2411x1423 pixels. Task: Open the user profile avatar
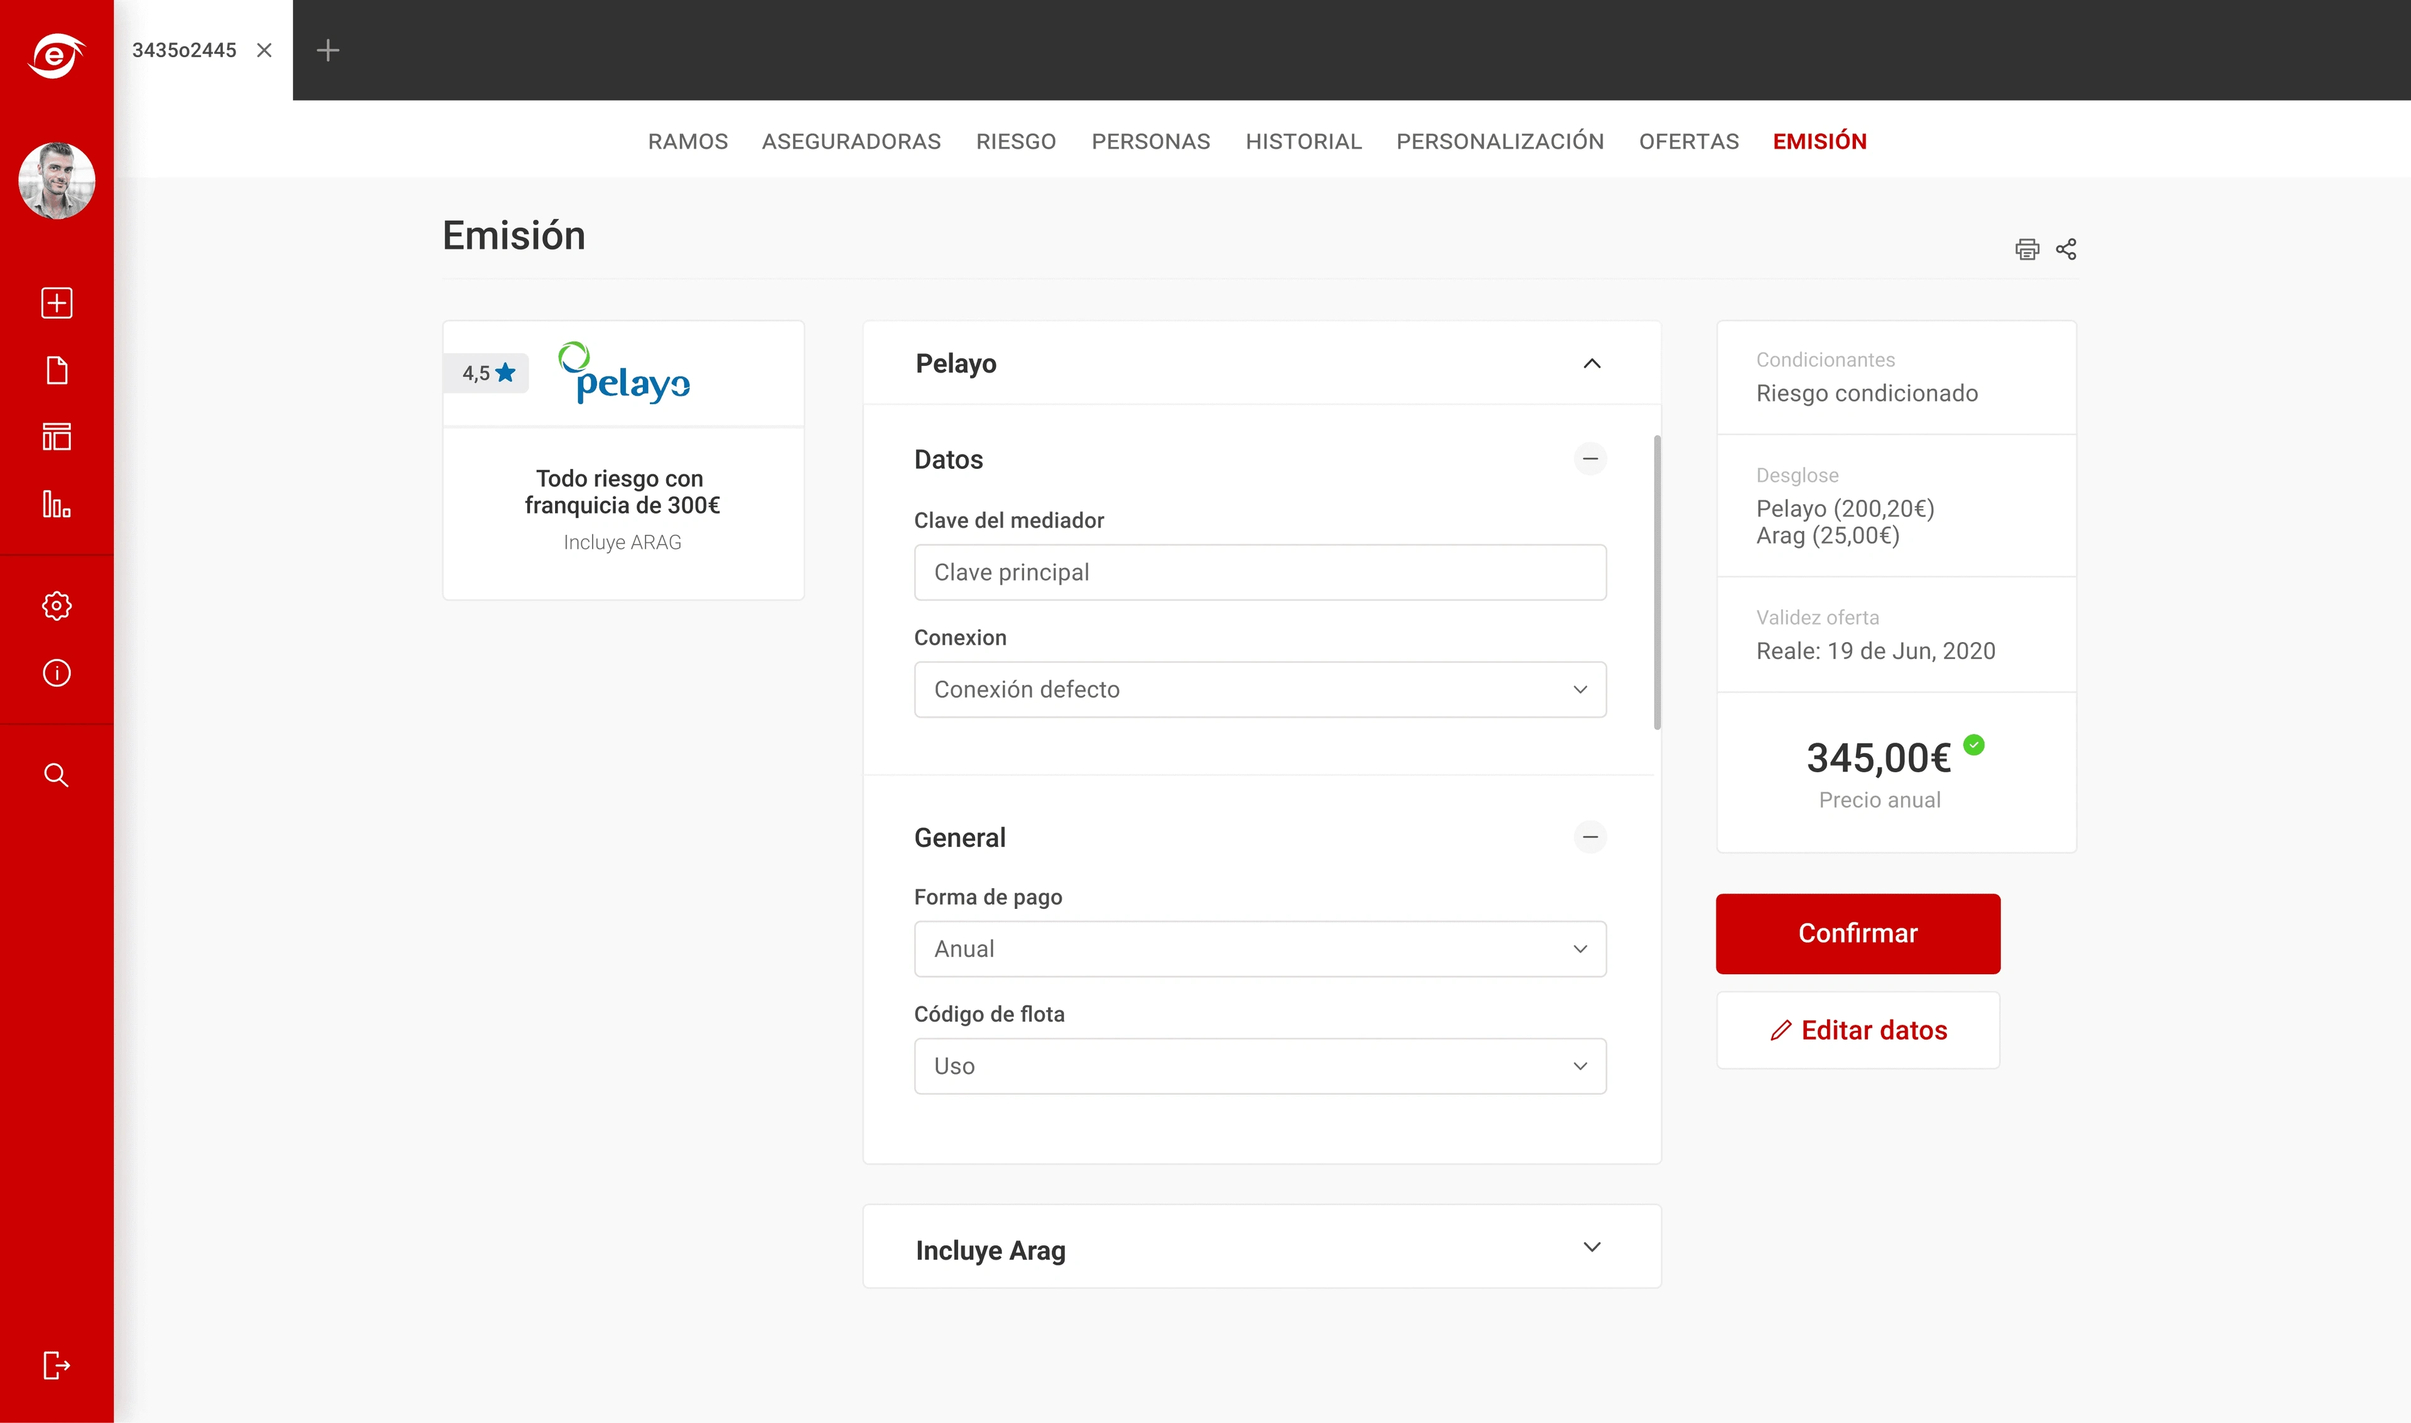(x=57, y=180)
